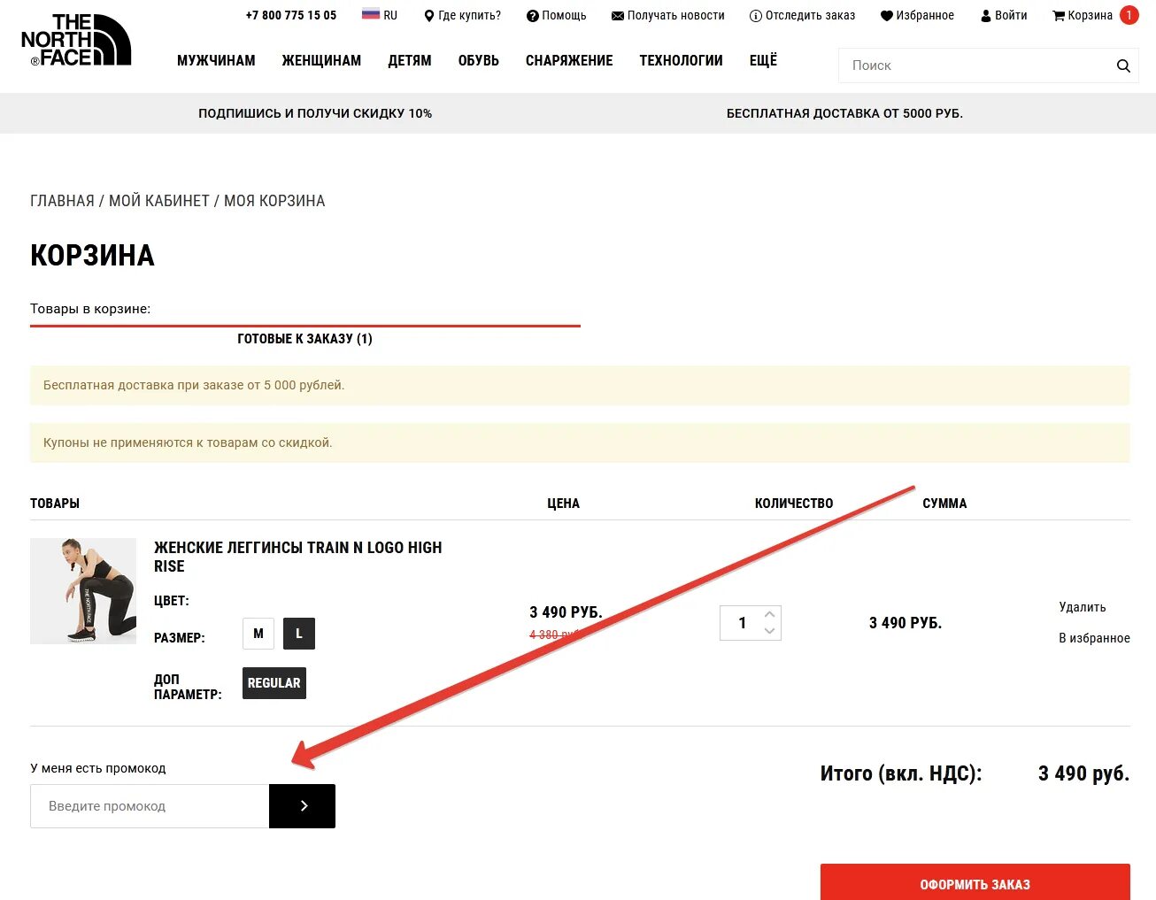
Task: Click 'Бесплатная доставка от 5000 руб.' banner
Action: (x=844, y=113)
